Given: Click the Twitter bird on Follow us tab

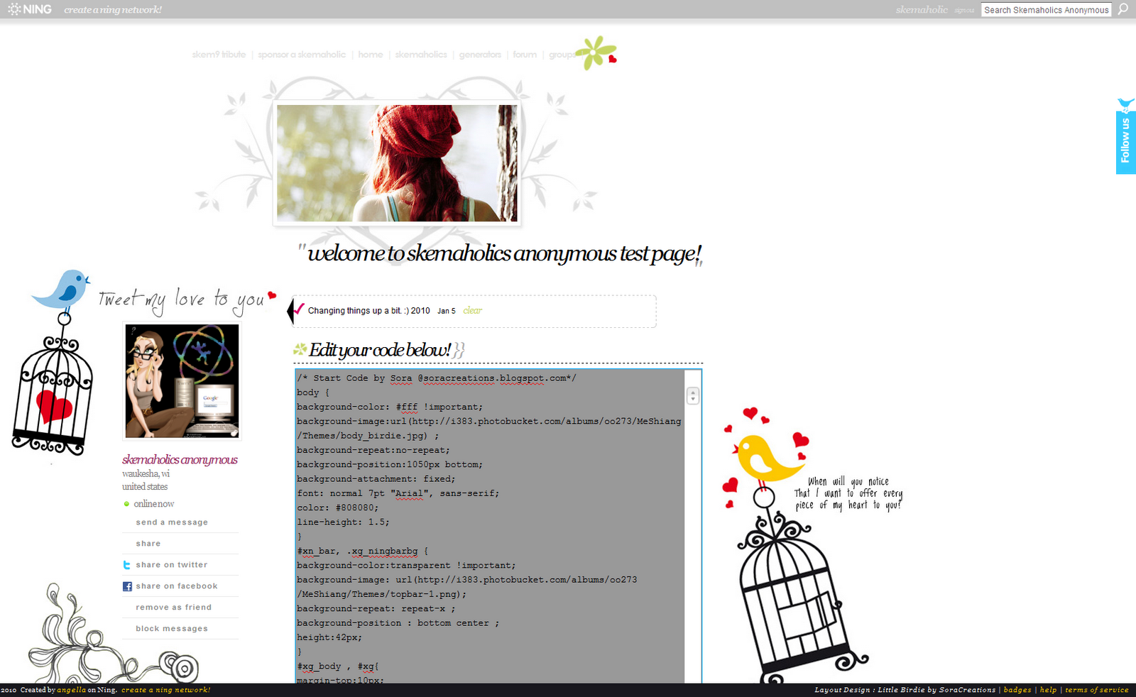Looking at the screenshot, I should coord(1126,105).
